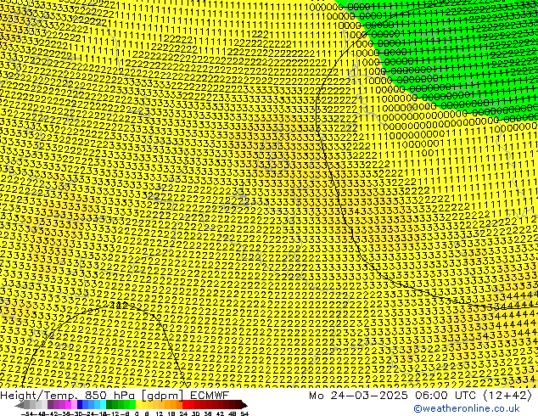Click the gray left arrow end of color scale

point(19,405)
